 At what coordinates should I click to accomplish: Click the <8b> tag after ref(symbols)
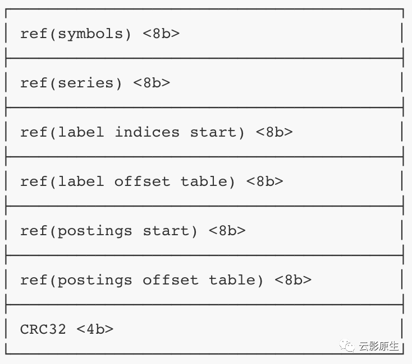pos(161,34)
